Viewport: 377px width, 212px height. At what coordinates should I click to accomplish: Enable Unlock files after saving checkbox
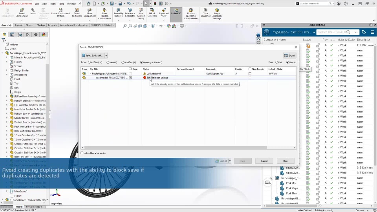tap(82, 153)
